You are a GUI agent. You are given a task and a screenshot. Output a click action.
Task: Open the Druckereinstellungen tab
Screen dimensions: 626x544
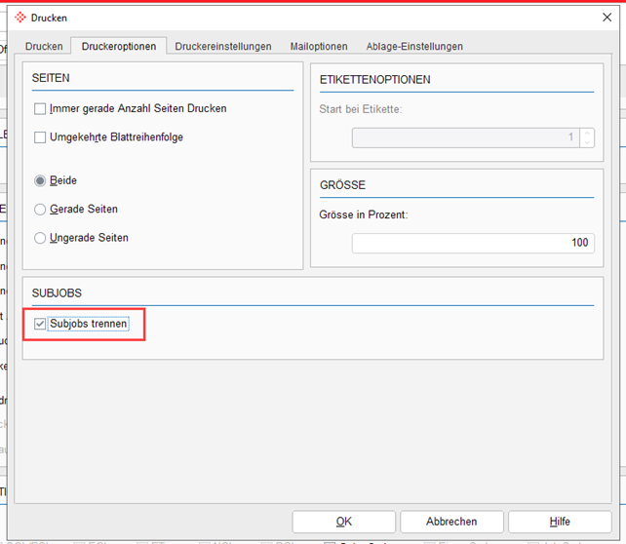click(223, 46)
